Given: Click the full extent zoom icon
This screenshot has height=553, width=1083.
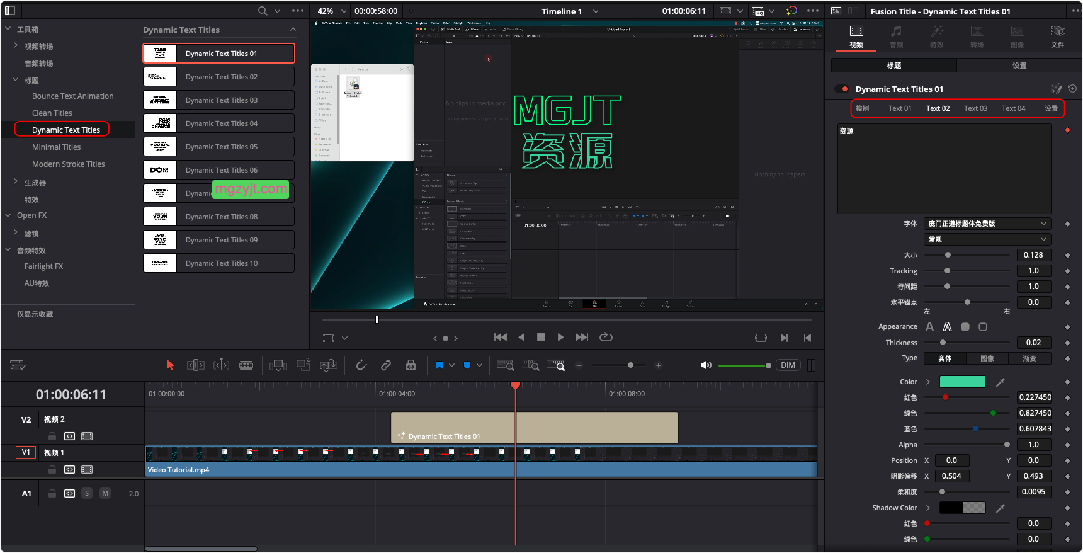Looking at the screenshot, I should coord(505,365).
